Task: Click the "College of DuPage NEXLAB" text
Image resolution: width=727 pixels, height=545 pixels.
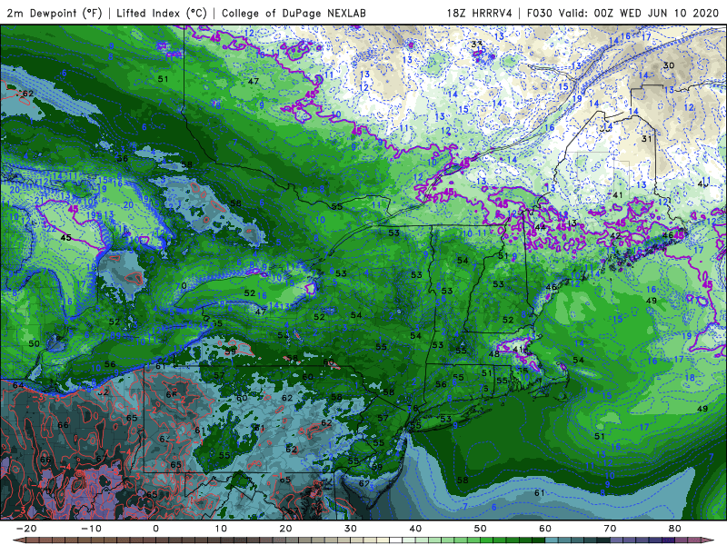Action: 294,13
